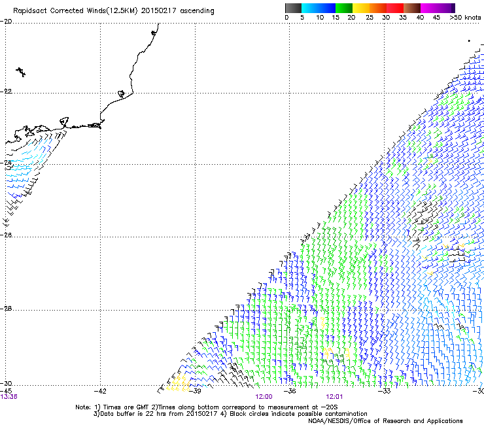The height and width of the screenshot is (425, 484).
Task: Click the red 30–35 knots legend segment
Action: [x=395, y=8]
